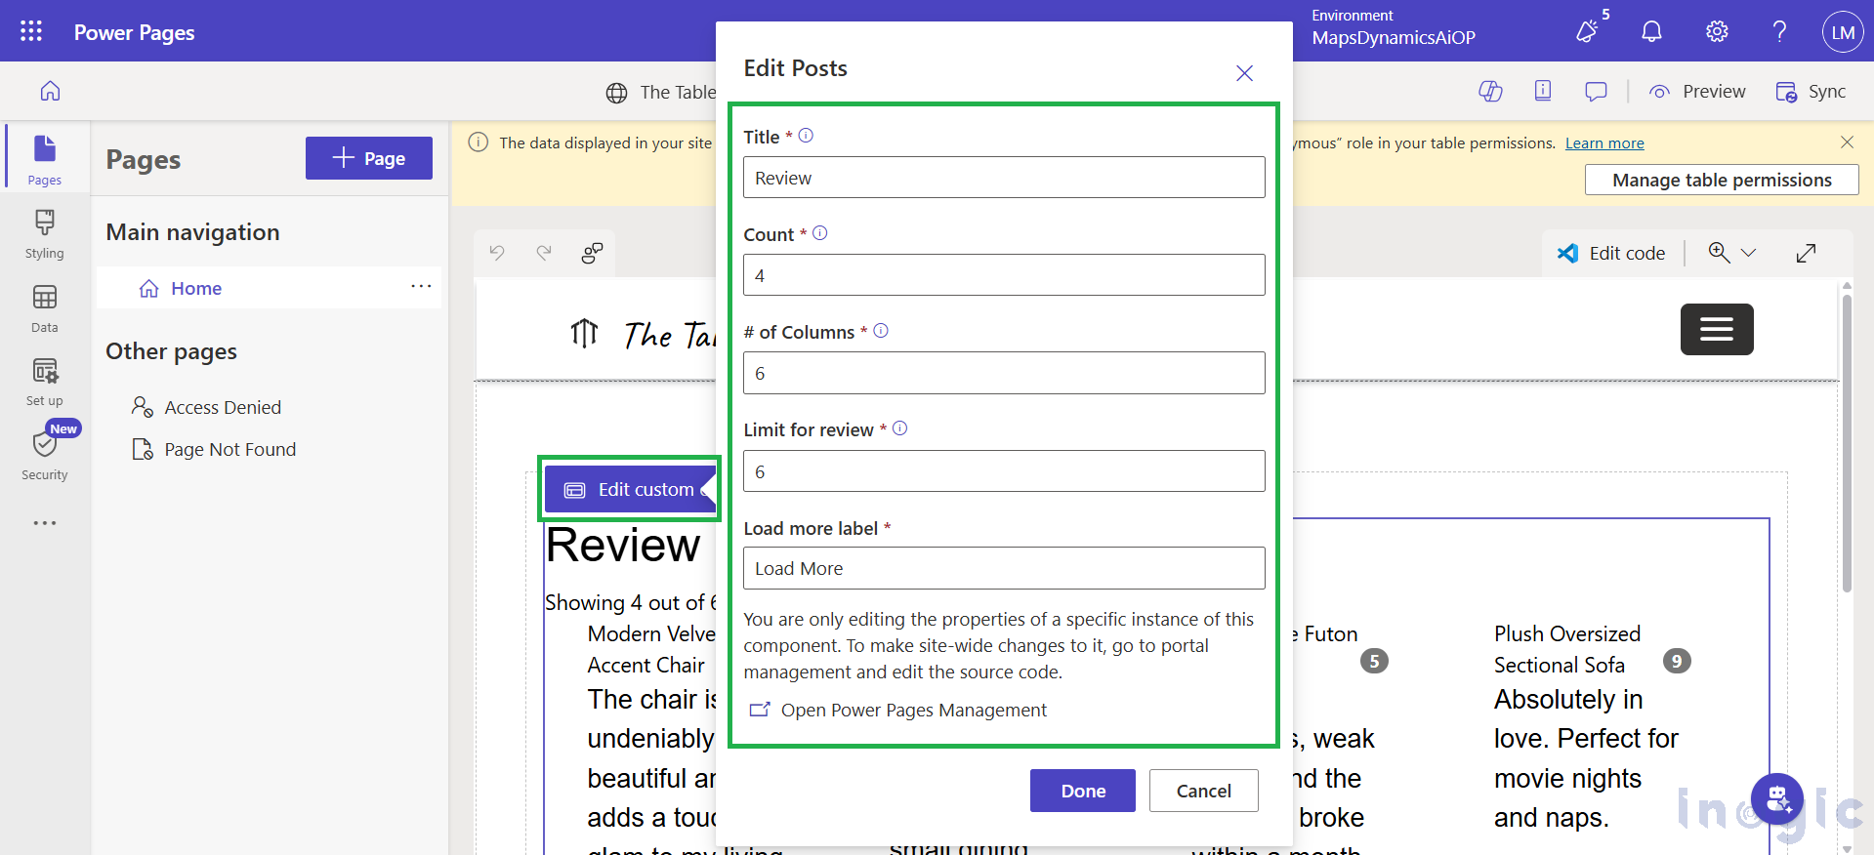Open the Styling workspace
The image size is (1874, 855).
pyautogui.click(x=45, y=234)
